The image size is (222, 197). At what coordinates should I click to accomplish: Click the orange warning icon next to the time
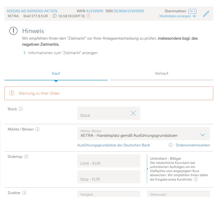(88, 16)
